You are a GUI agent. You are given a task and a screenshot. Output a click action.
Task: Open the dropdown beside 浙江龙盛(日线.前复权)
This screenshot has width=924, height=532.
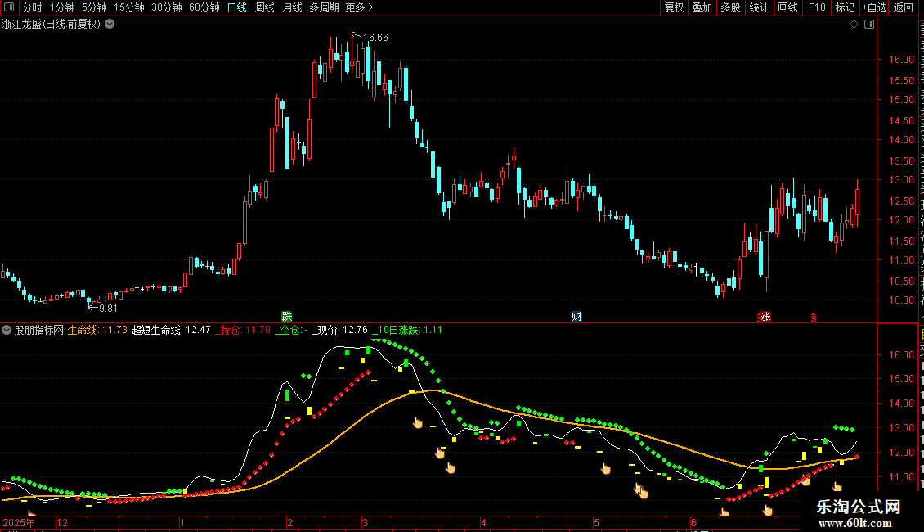click(x=110, y=25)
